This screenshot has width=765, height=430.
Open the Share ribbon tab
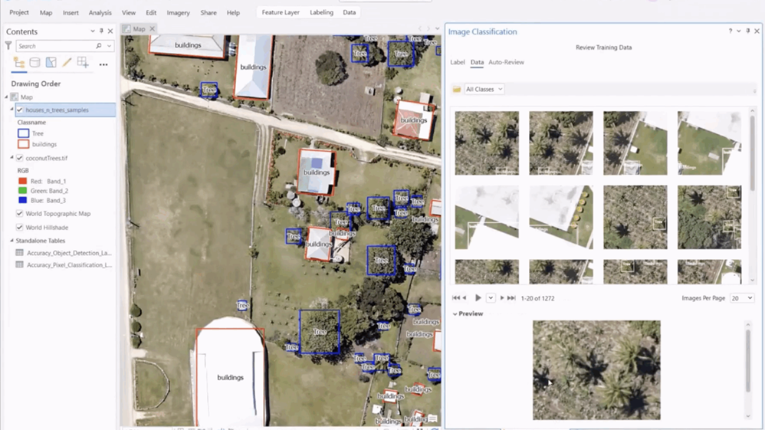pyautogui.click(x=208, y=13)
